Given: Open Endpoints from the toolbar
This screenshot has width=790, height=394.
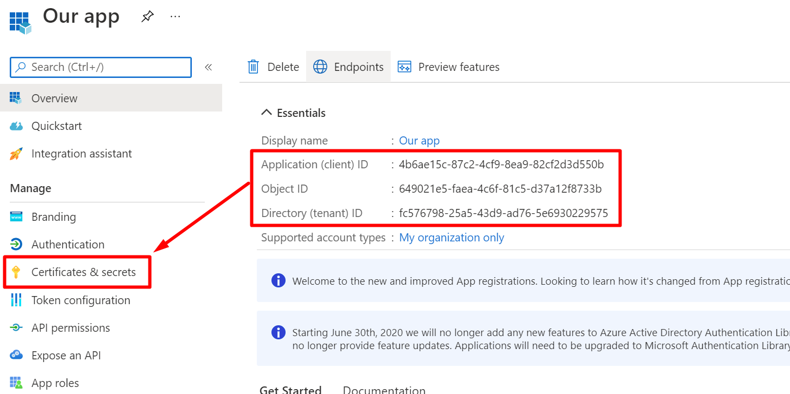Looking at the screenshot, I should (348, 67).
